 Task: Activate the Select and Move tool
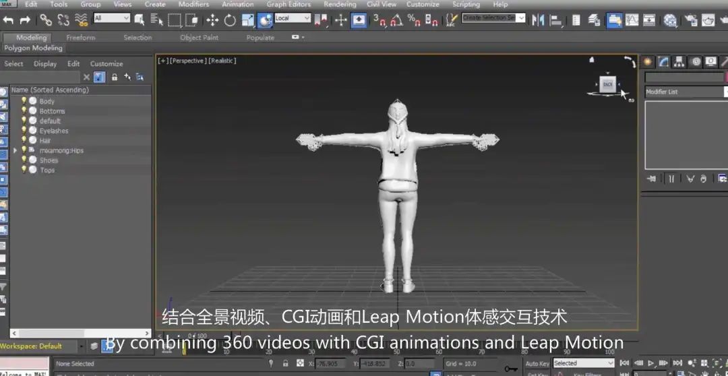click(x=212, y=20)
